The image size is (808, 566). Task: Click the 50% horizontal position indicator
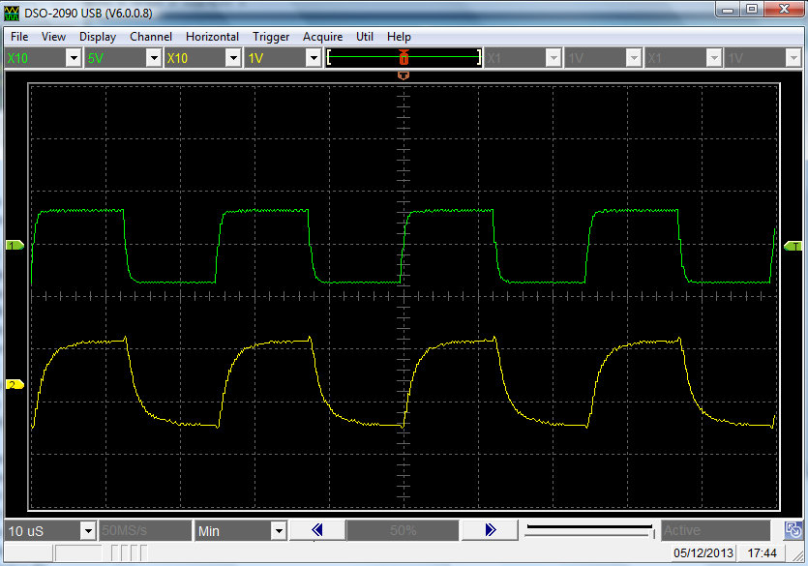pos(403,530)
